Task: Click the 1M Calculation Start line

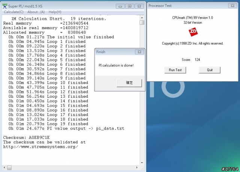Action: (x=58, y=19)
